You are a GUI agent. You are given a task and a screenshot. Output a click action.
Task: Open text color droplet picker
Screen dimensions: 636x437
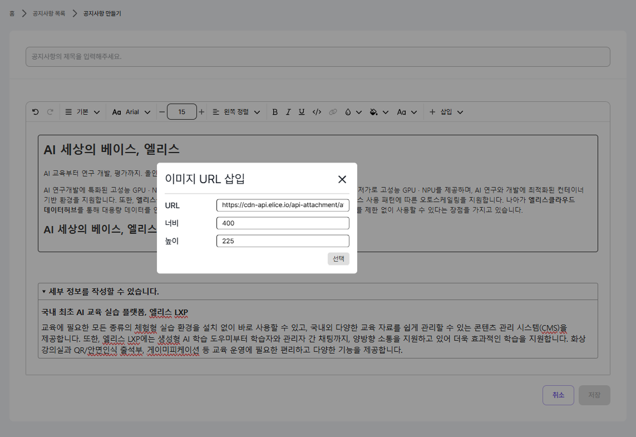[353, 112]
